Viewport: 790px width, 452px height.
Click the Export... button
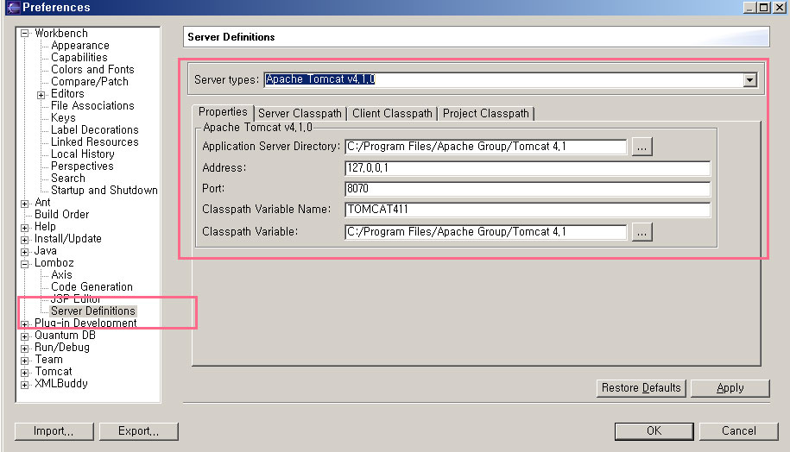pyautogui.click(x=138, y=431)
